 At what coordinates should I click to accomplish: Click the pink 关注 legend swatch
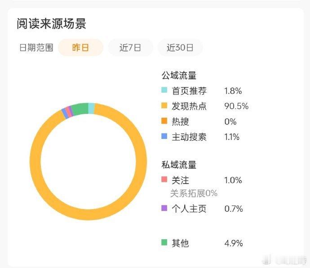coord(164,179)
